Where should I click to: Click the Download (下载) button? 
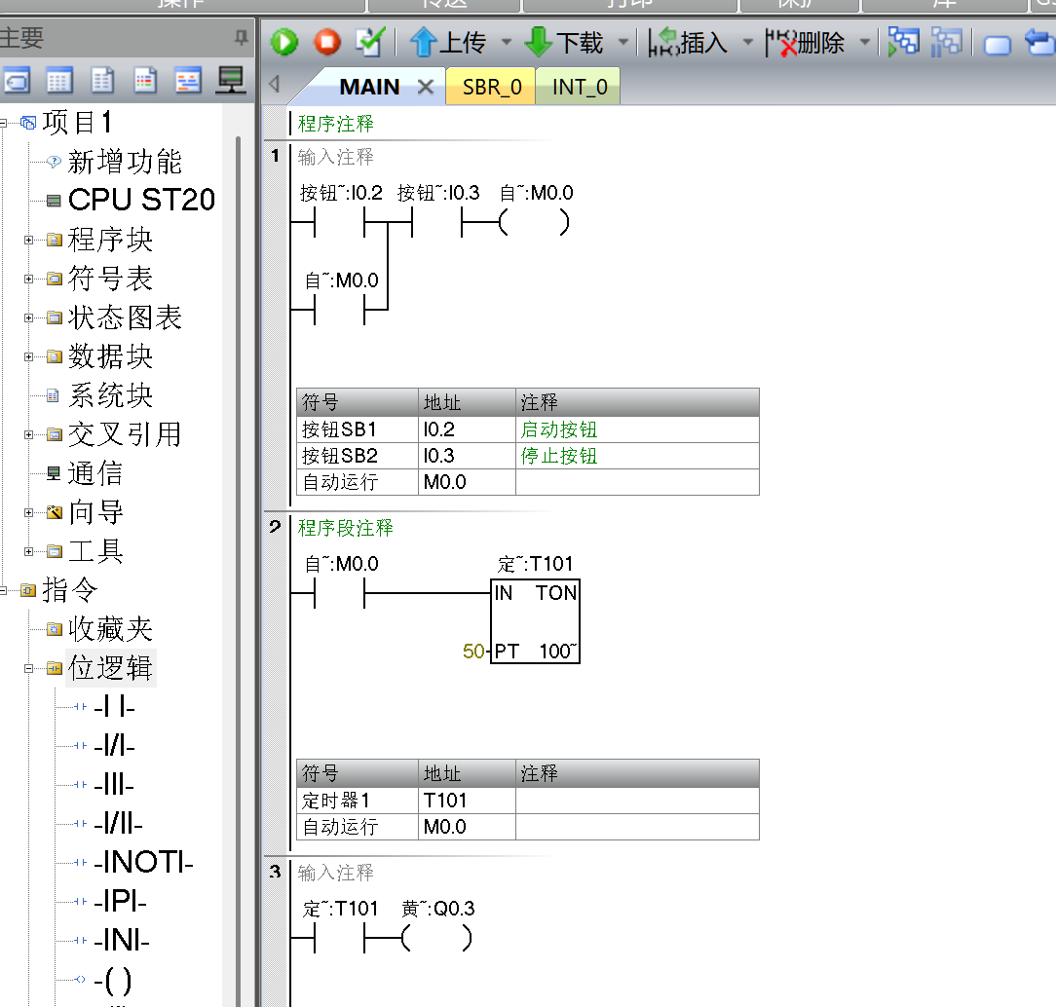(564, 43)
